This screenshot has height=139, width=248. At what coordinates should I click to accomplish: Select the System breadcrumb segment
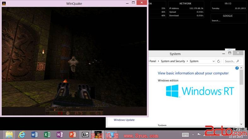click(194, 61)
